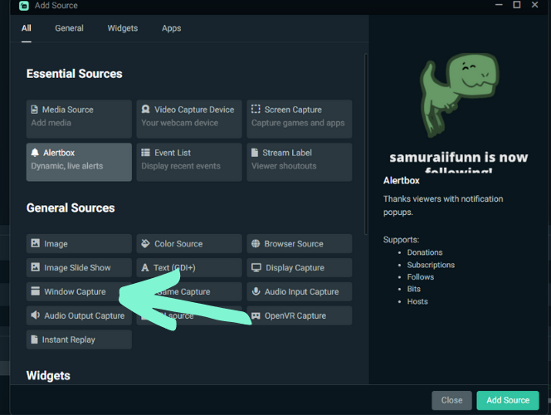Pick the Audio Output Capture label

(x=85, y=315)
